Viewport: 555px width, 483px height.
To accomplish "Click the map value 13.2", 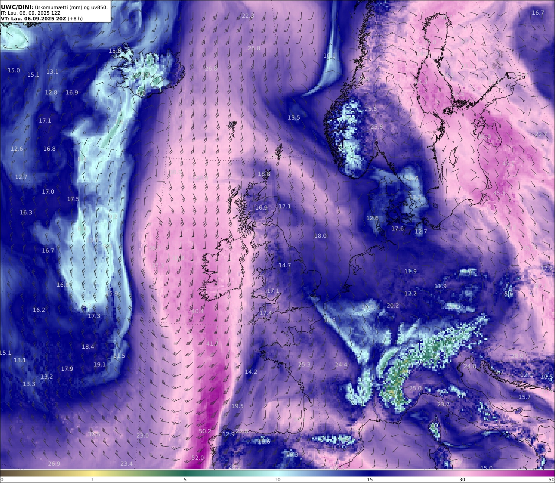I will point(47,377).
